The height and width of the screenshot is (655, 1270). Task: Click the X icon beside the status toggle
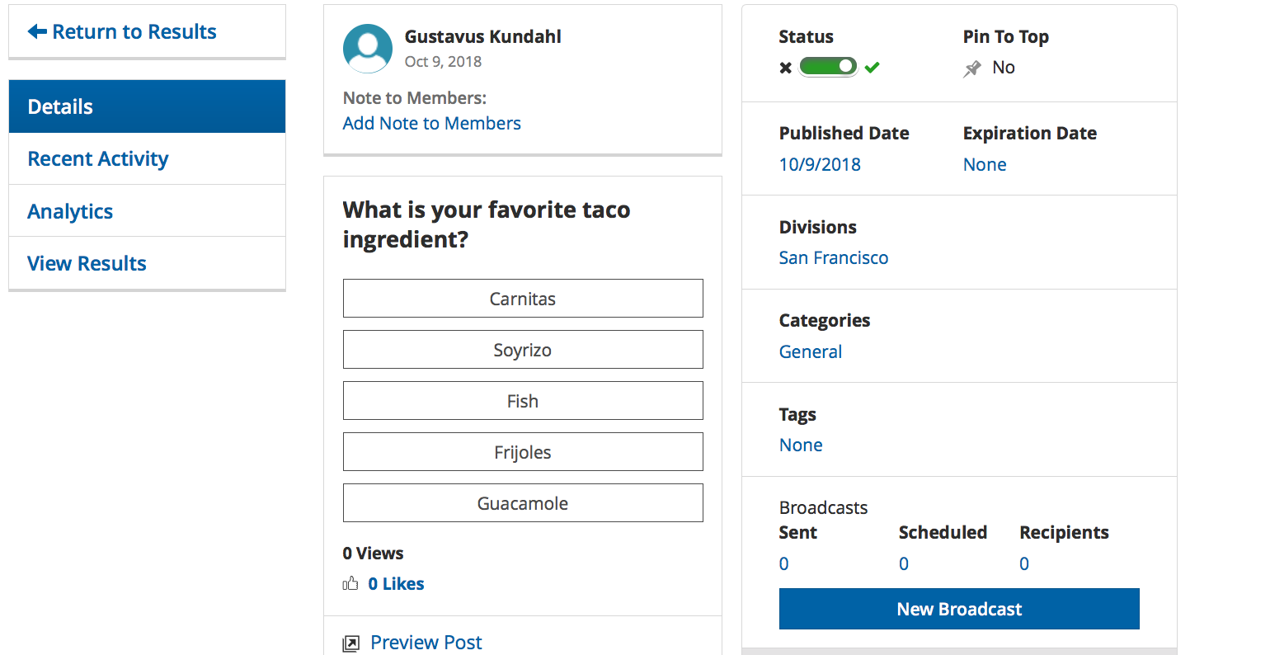[786, 68]
